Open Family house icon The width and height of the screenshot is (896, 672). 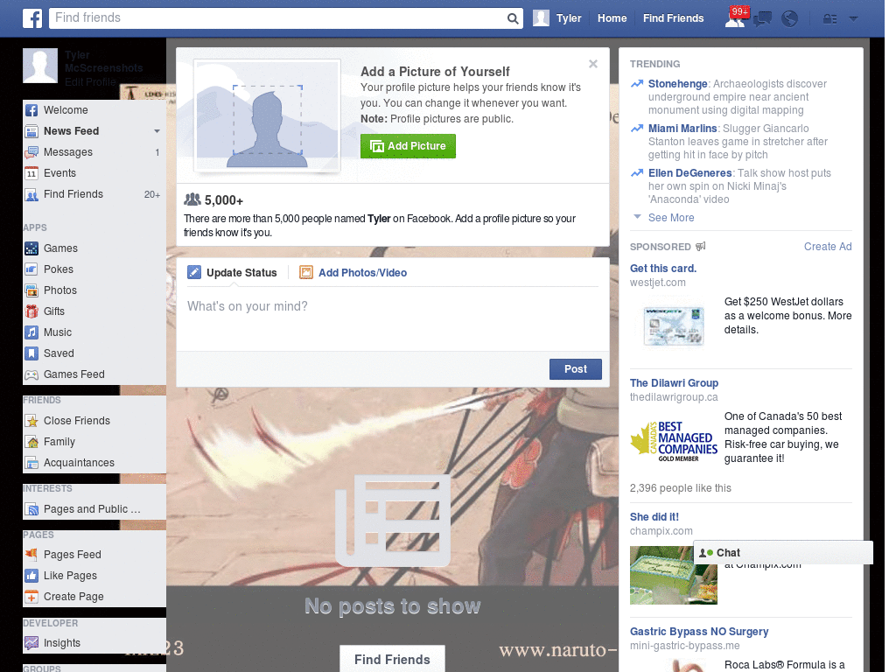tap(31, 442)
